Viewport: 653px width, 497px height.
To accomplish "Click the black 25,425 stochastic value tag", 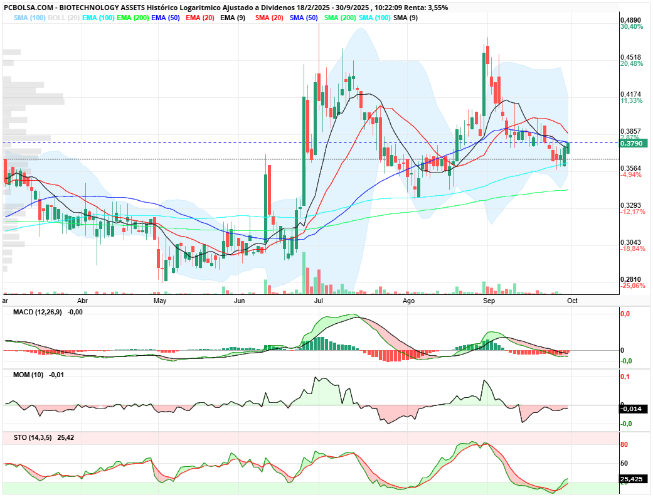I will [631, 479].
